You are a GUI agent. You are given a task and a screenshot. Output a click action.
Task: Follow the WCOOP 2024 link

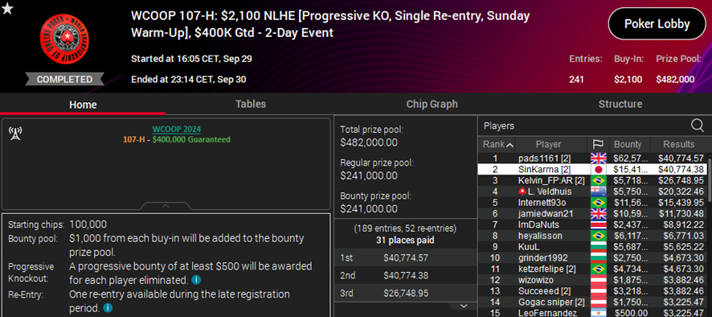coord(177,130)
